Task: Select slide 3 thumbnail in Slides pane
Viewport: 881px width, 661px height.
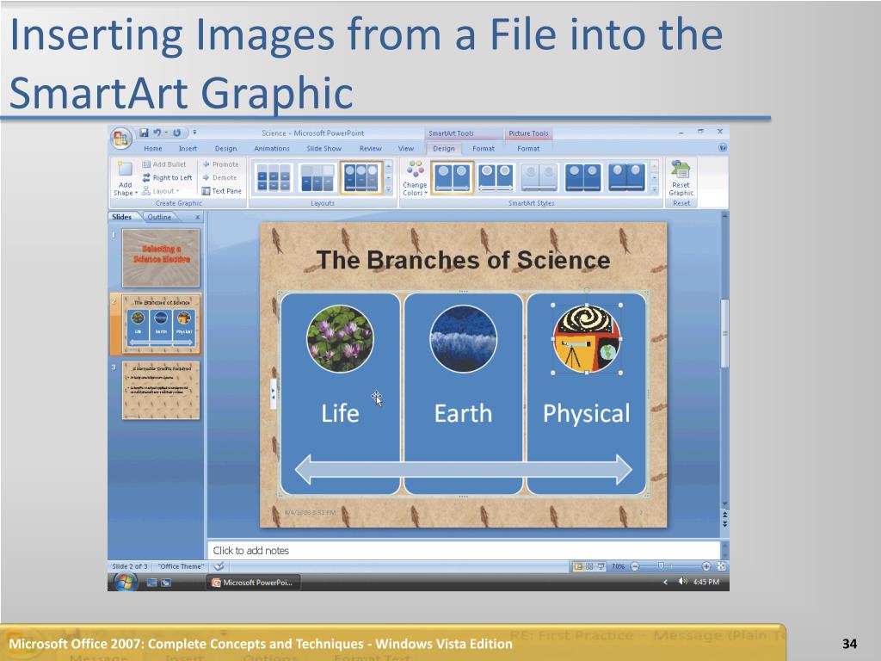Action: (161, 391)
